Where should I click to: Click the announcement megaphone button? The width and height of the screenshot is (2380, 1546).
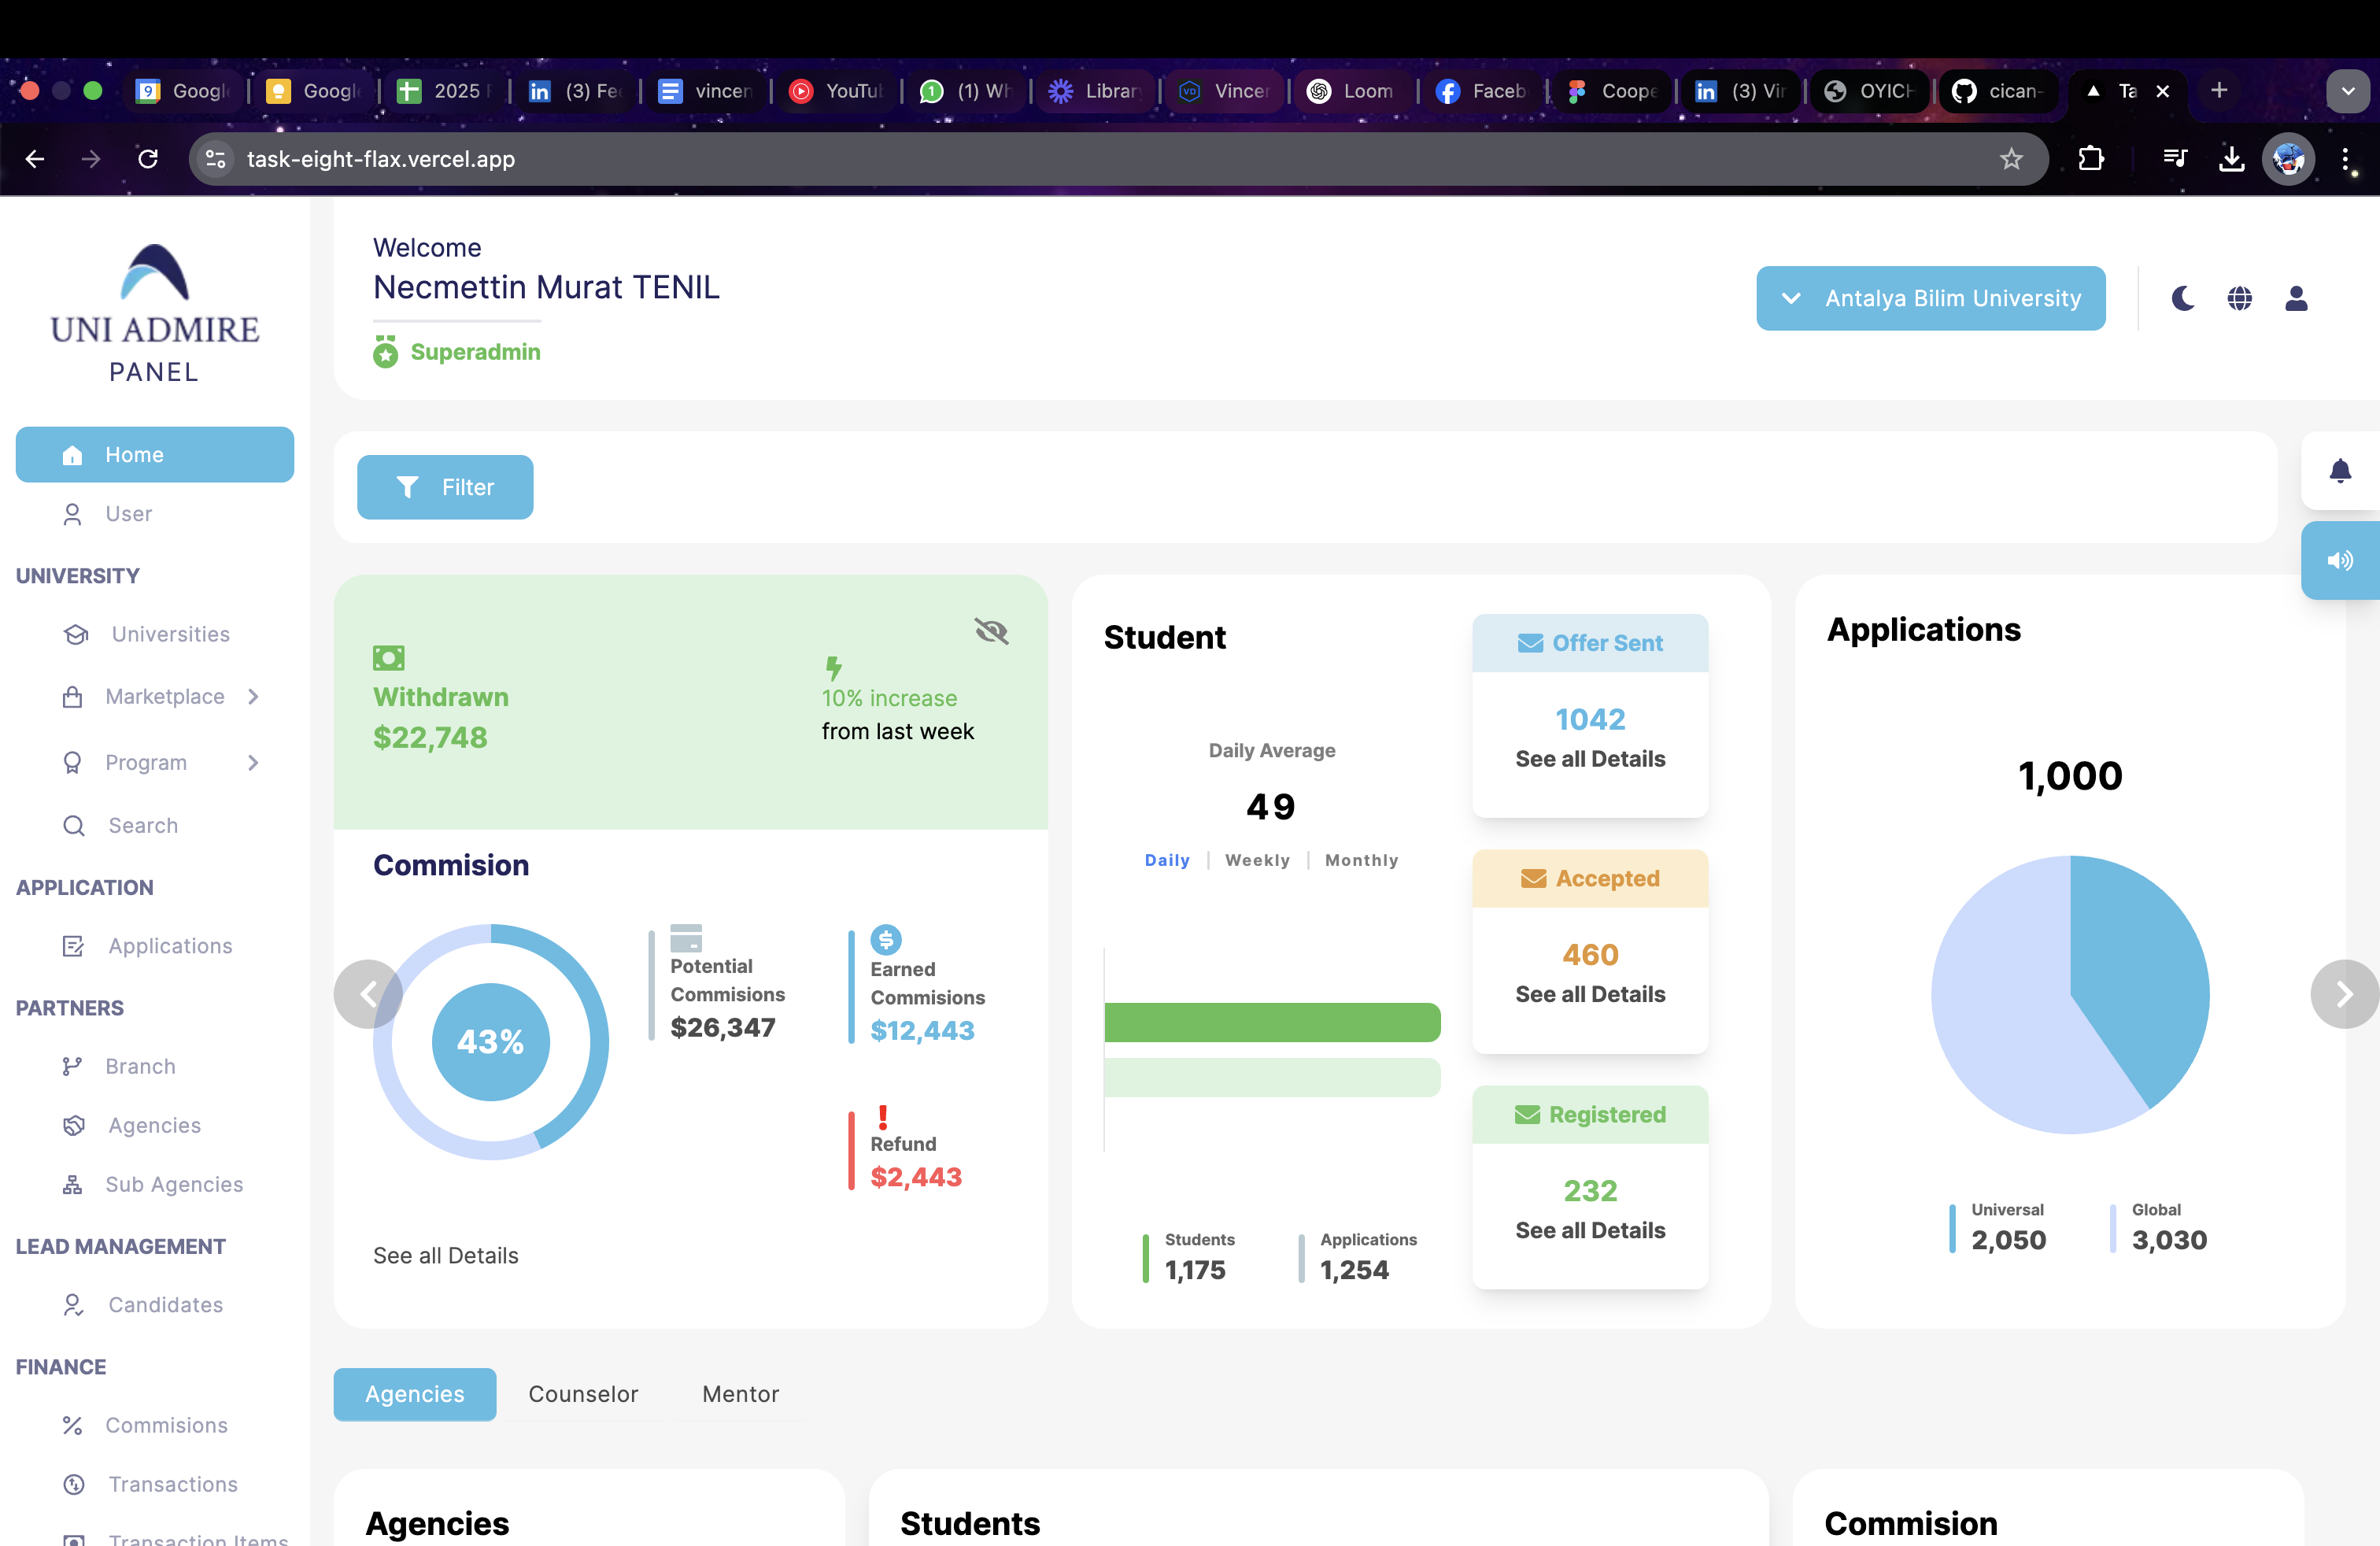pyautogui.click(x=2340, y=560)
